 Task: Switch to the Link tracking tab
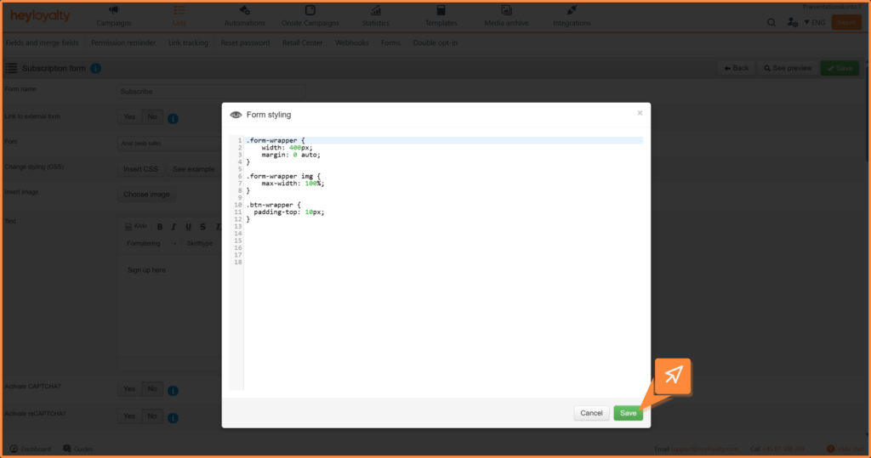(188, 42)
